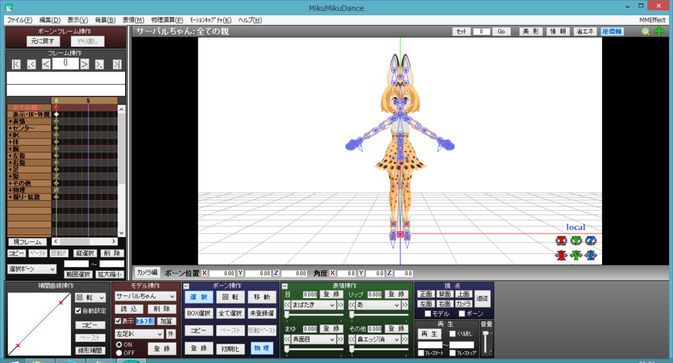673x363 pixels.
Task: Jump to last frame button
Action: click(117, 64)
